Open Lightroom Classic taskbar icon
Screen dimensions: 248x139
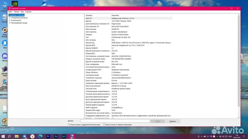64,136
